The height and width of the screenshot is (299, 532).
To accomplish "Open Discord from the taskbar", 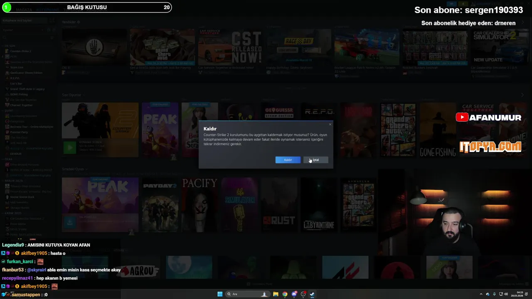I will click(x=294, y=294).
